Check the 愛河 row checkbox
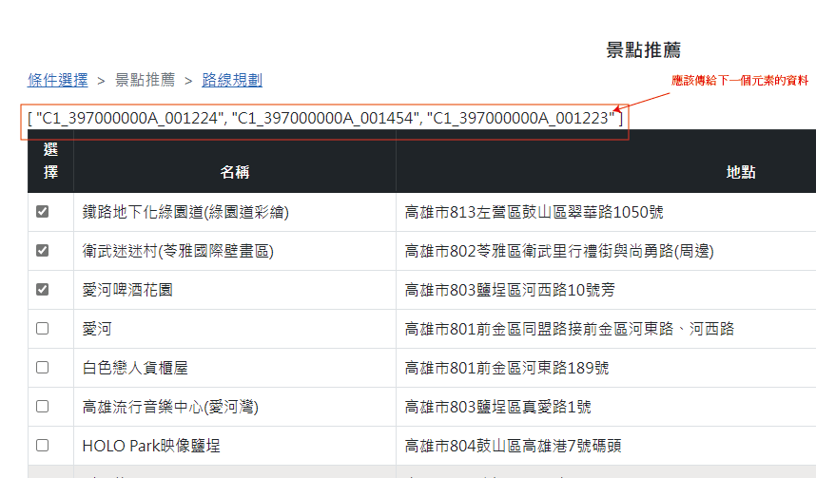The width and height of the screenshot is (816, 478). coord(43,328)
